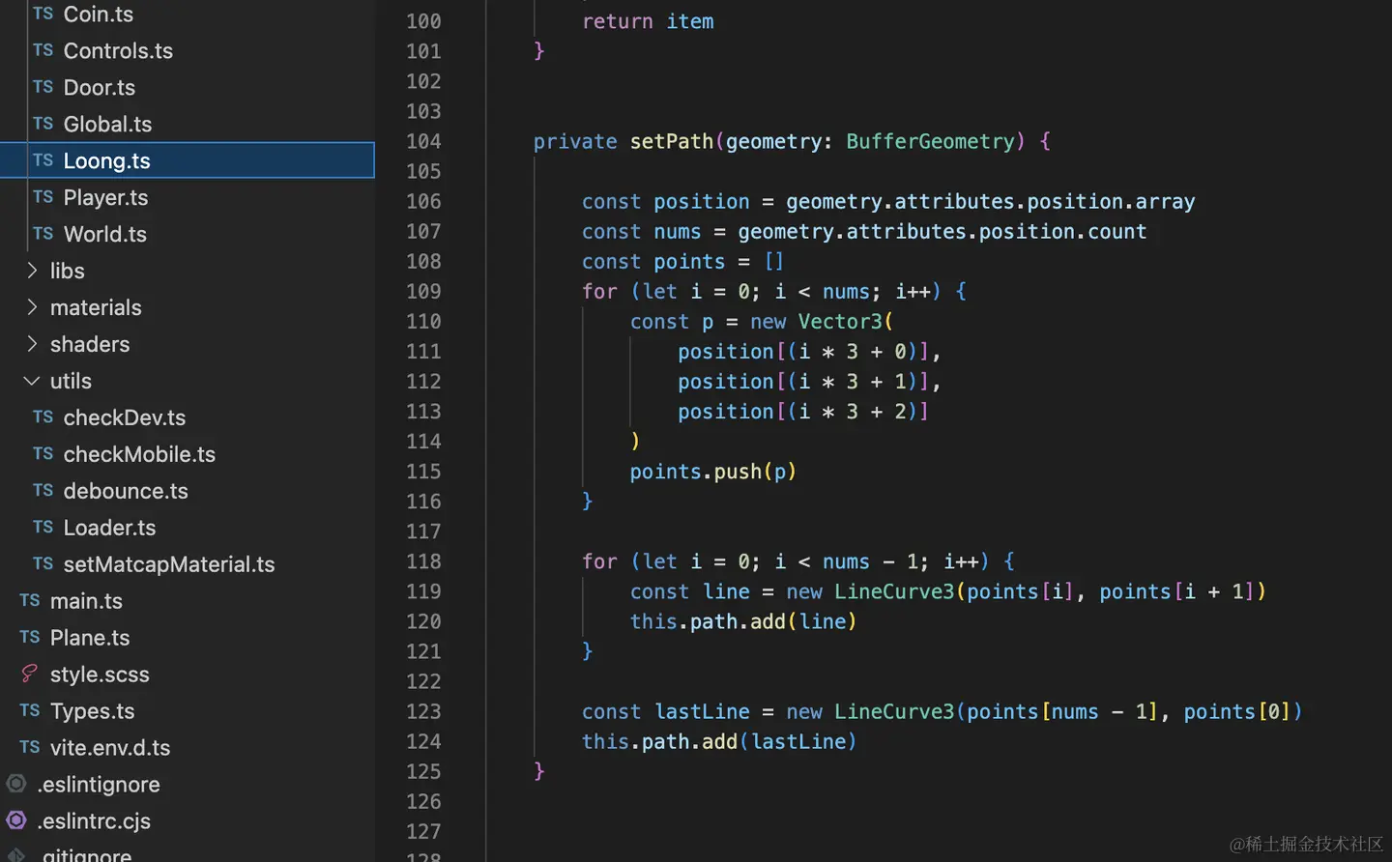This screenshot has height=862, width=1392.
Task: Click Vector3 on line 110
Action: click(840, 322)
